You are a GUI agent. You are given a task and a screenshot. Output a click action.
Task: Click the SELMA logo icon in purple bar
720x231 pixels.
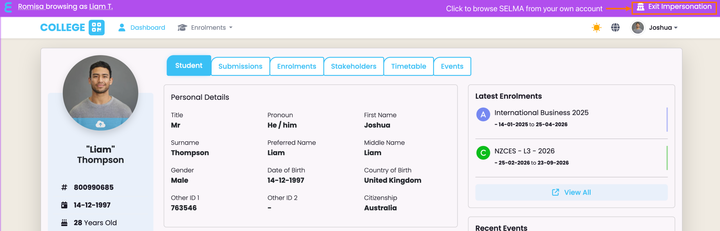tap(8, 7)
